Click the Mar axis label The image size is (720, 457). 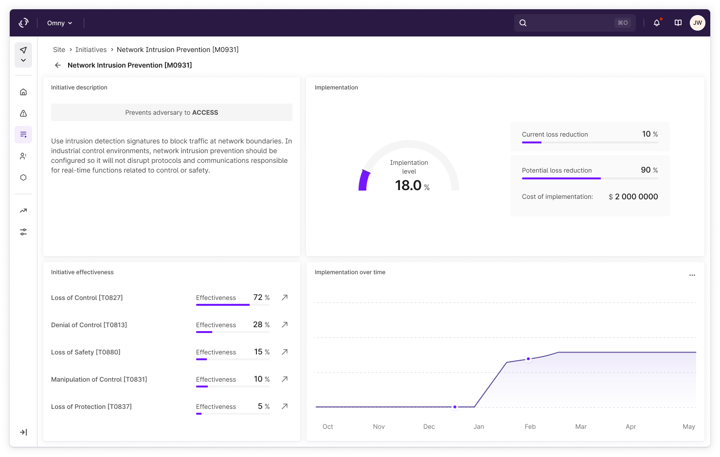pos(581,426)
